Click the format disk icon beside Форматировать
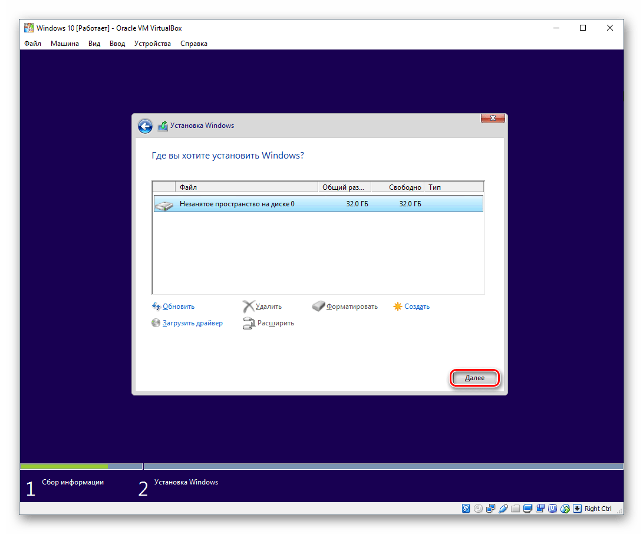Screen dimensions: 643x534 319,306
